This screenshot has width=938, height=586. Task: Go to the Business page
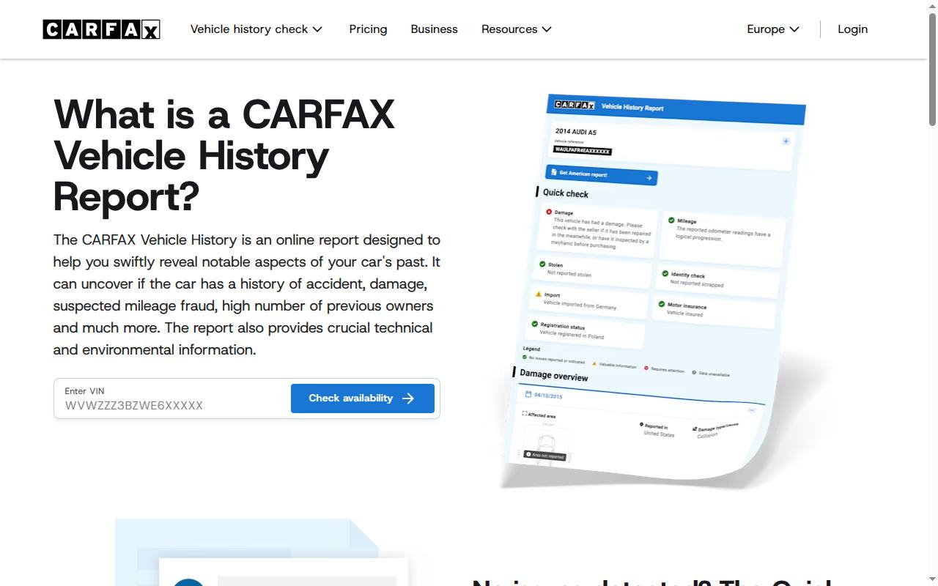point(434,29)
